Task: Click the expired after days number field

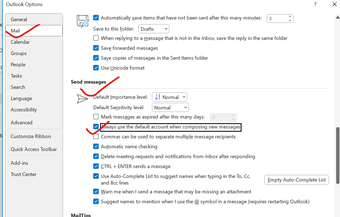Action: [220, 118]
